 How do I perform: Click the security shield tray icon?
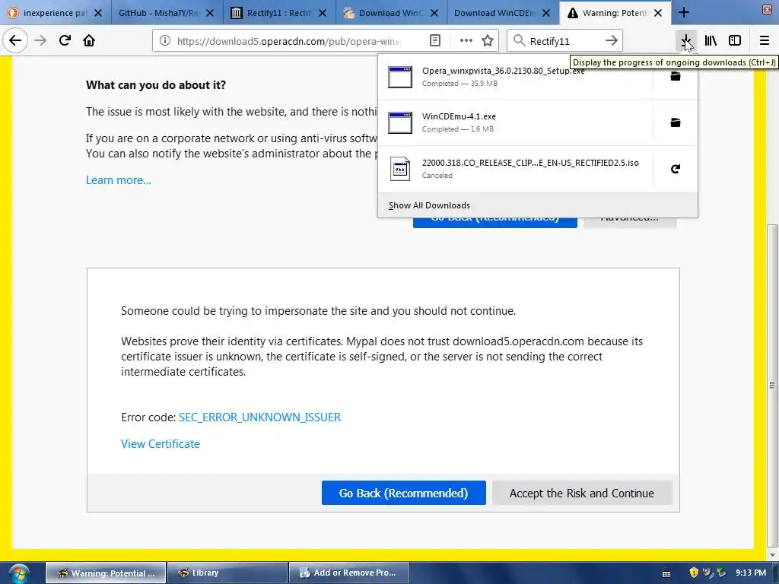click(694, 573)
